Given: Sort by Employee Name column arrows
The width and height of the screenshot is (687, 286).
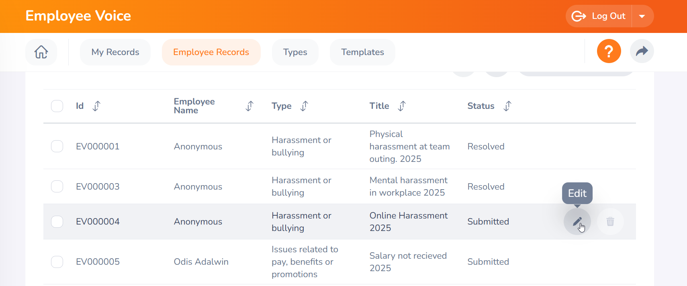Looking at the screenshot, I should [x=249, y=106].
